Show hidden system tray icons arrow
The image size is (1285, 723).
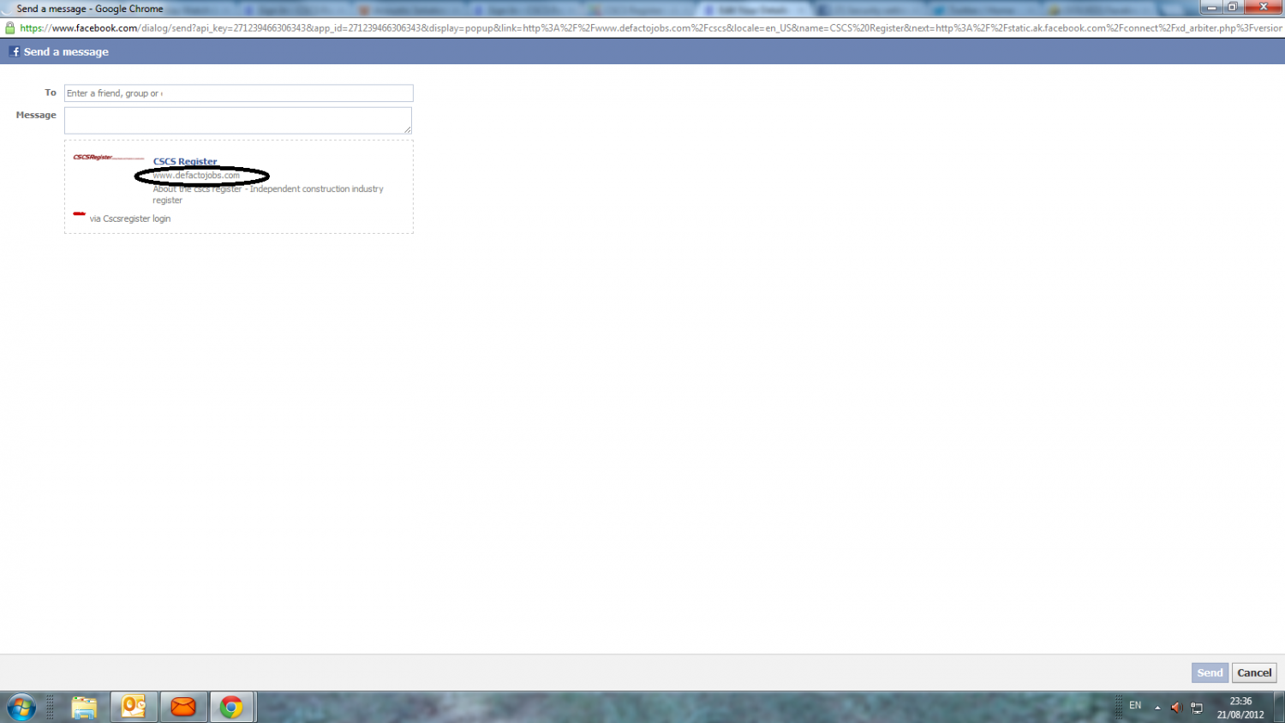[x=1157, y=708]
